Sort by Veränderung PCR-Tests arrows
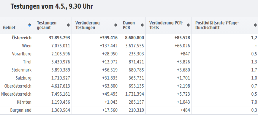The image size is (258, 115). (188, 25)
